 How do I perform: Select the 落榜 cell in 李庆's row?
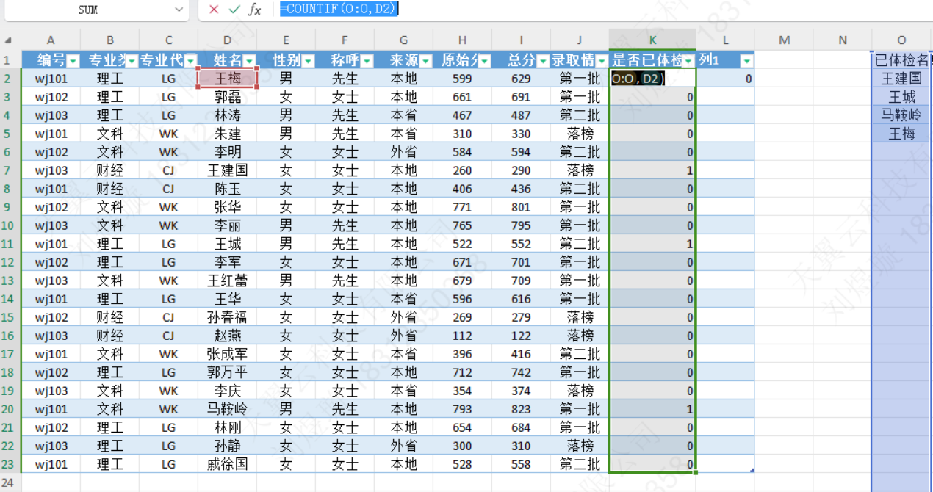click(580, 391)
